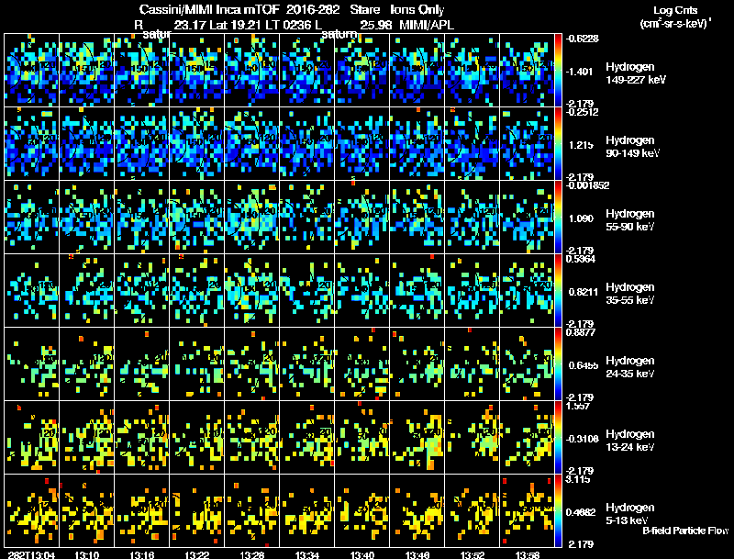Click the '25.98' L-value in header

coord(375,25)
